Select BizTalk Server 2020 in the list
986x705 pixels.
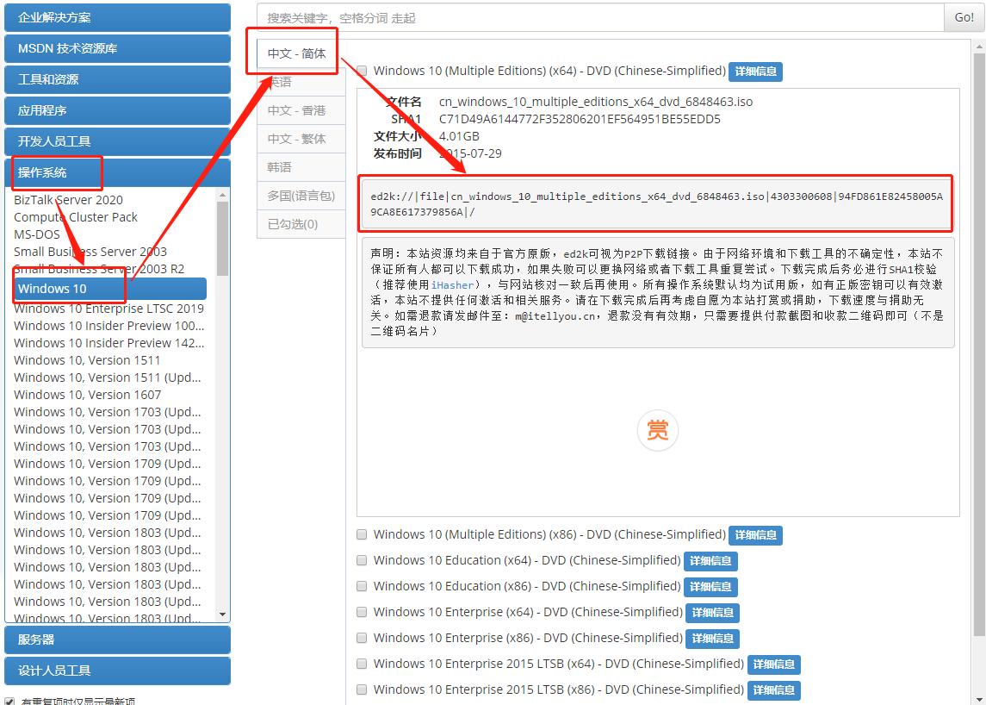(69, 200)
